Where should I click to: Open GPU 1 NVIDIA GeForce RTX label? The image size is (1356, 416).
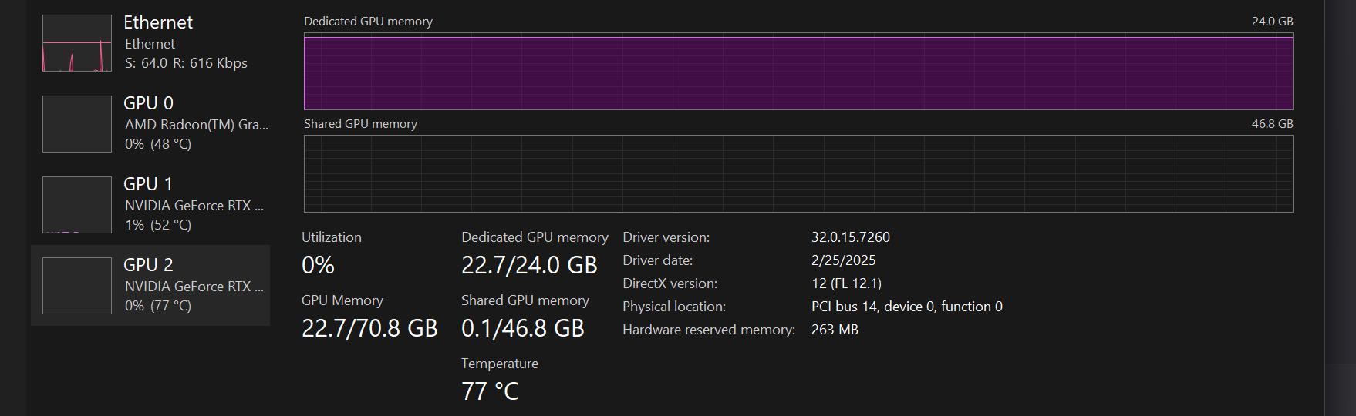coord(194,206)
